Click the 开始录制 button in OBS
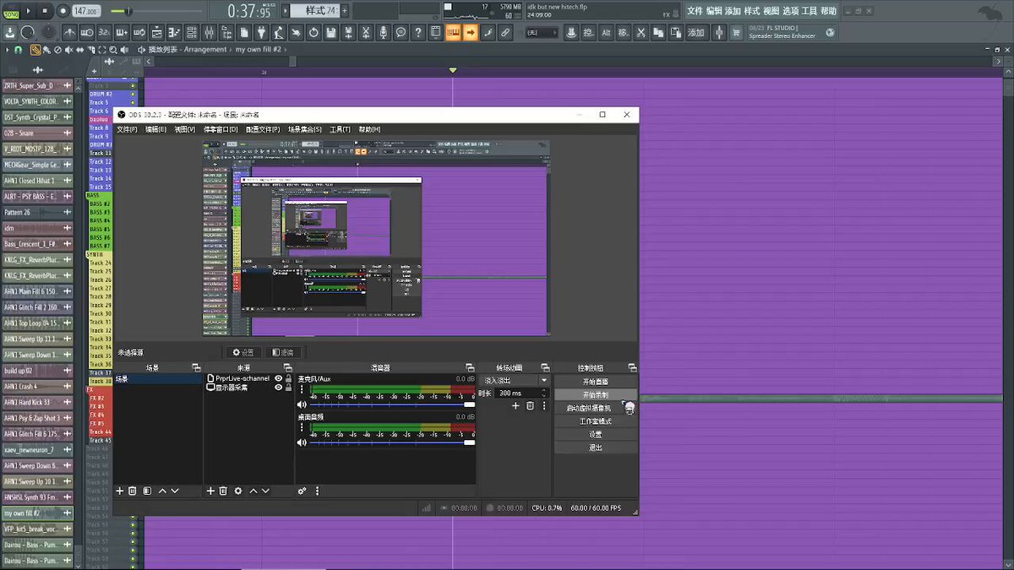The width and height of the screenshot is (1014, 570). [x=595, y=394]
